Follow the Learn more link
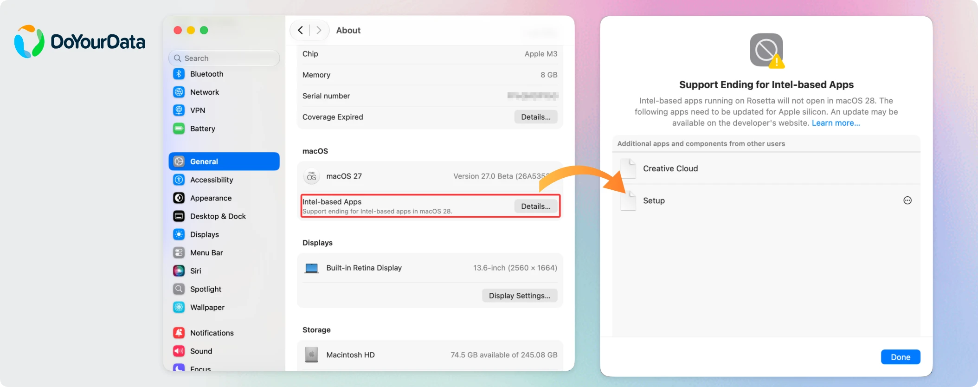Screen dimensions: 978x387 tap(836, 123)
